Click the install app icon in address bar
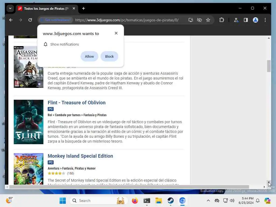Viewport: 276px width, 207px height. (x=191, y=20)
